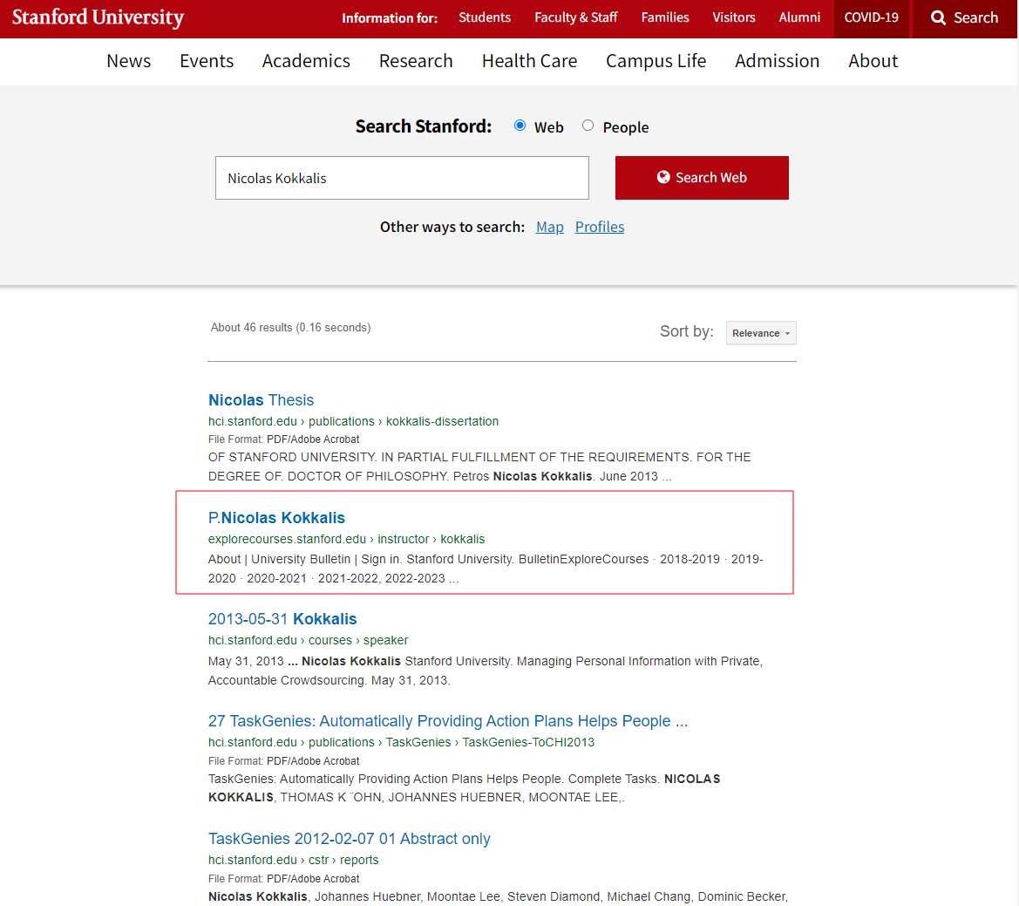Open the COVID-19 page
Screen dimensions: 1019x906
(871, 17)
